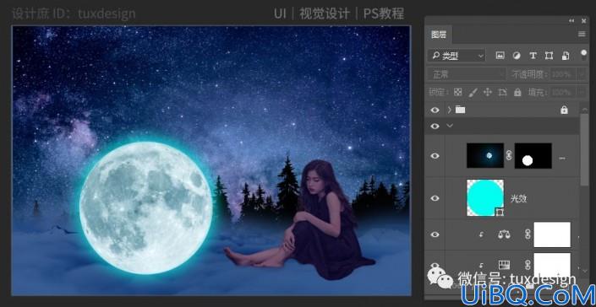Screen dimensions: 596x307
Task: Switch to the 图层 panel tab
Action: (438, 35)
